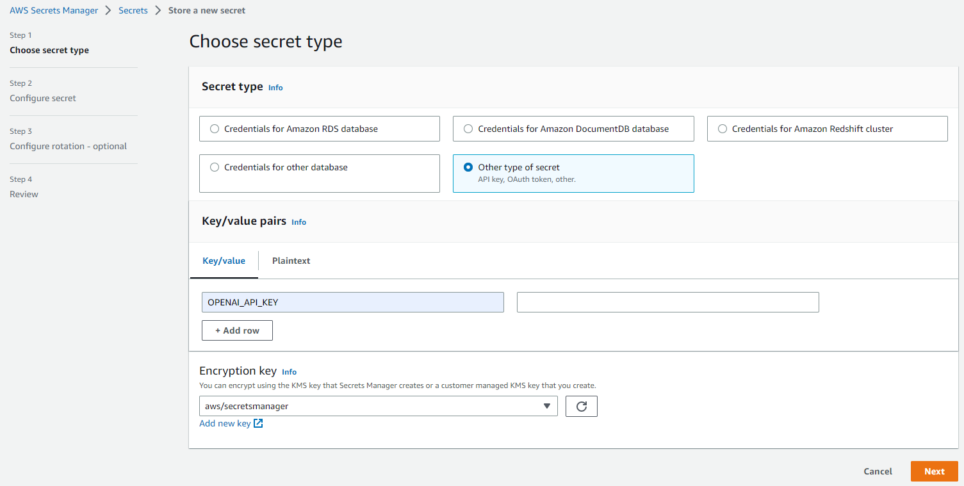Navigate to Secrets via breadcrumb
The width and height of the screenshot is (964, 486).
[x=133, y=10]
